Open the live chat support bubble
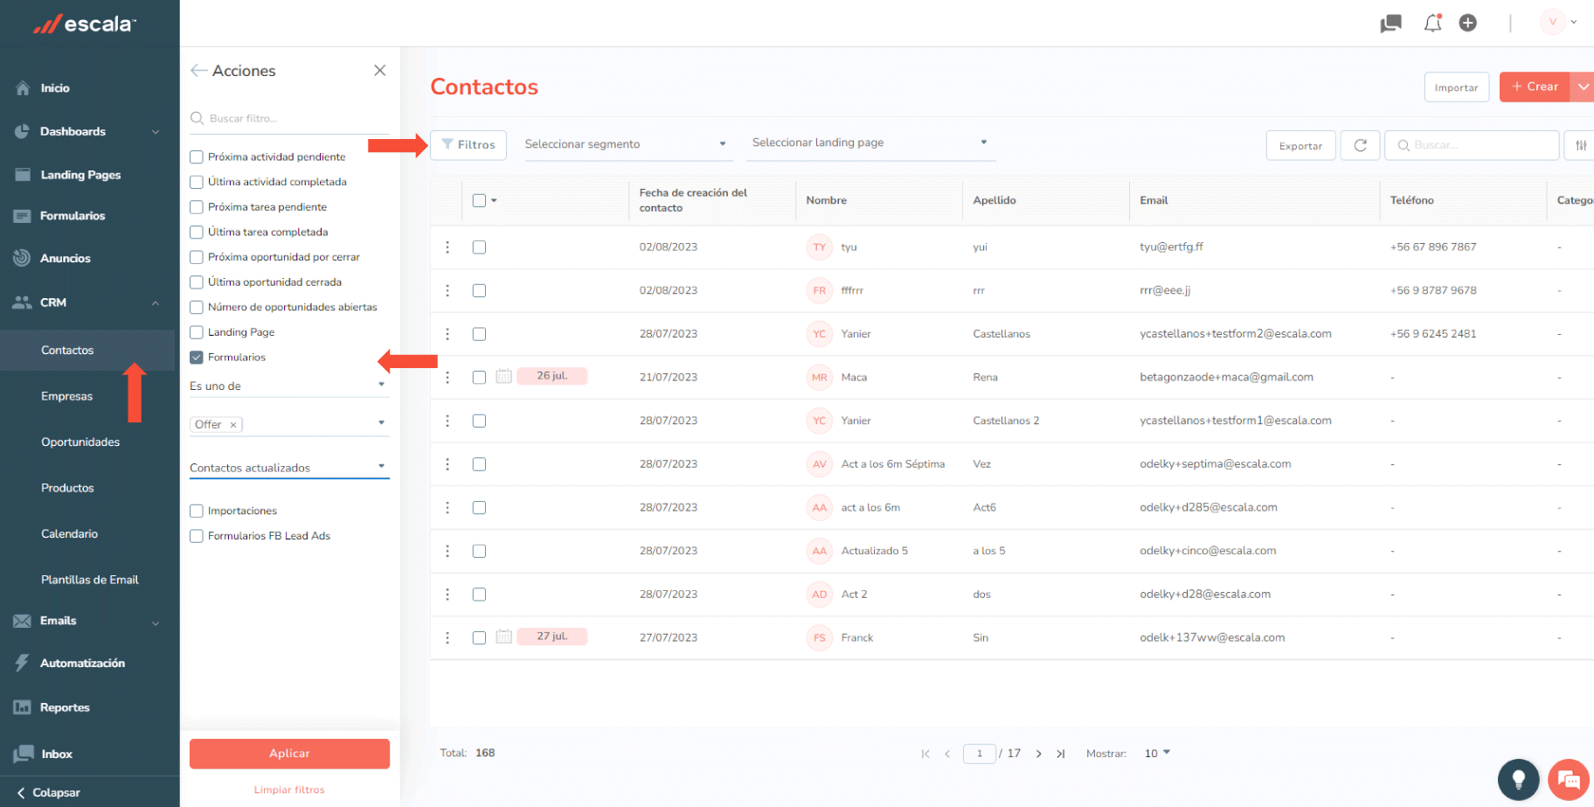 (x=1569, y=779)
